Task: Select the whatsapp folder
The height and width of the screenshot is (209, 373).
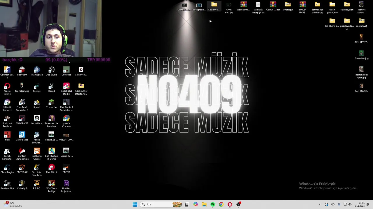Action: click(288, 6)
